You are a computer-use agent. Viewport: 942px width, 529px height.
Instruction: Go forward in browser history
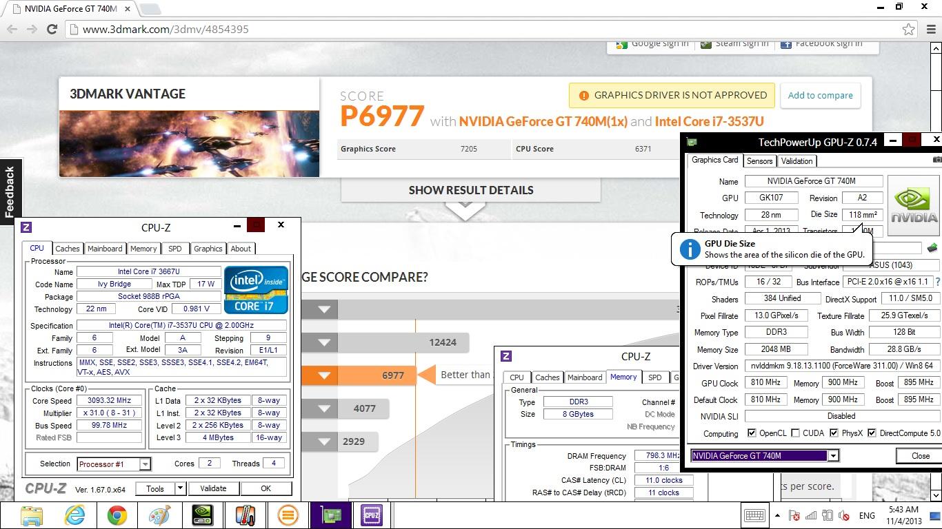32,29
